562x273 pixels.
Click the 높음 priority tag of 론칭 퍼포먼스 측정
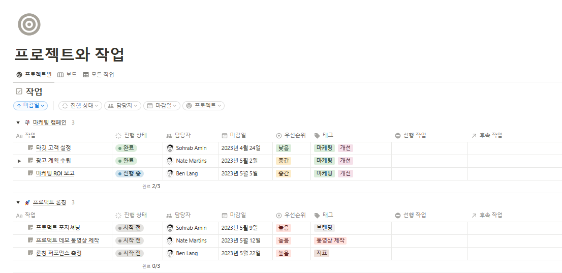click(x=284, y=253)
